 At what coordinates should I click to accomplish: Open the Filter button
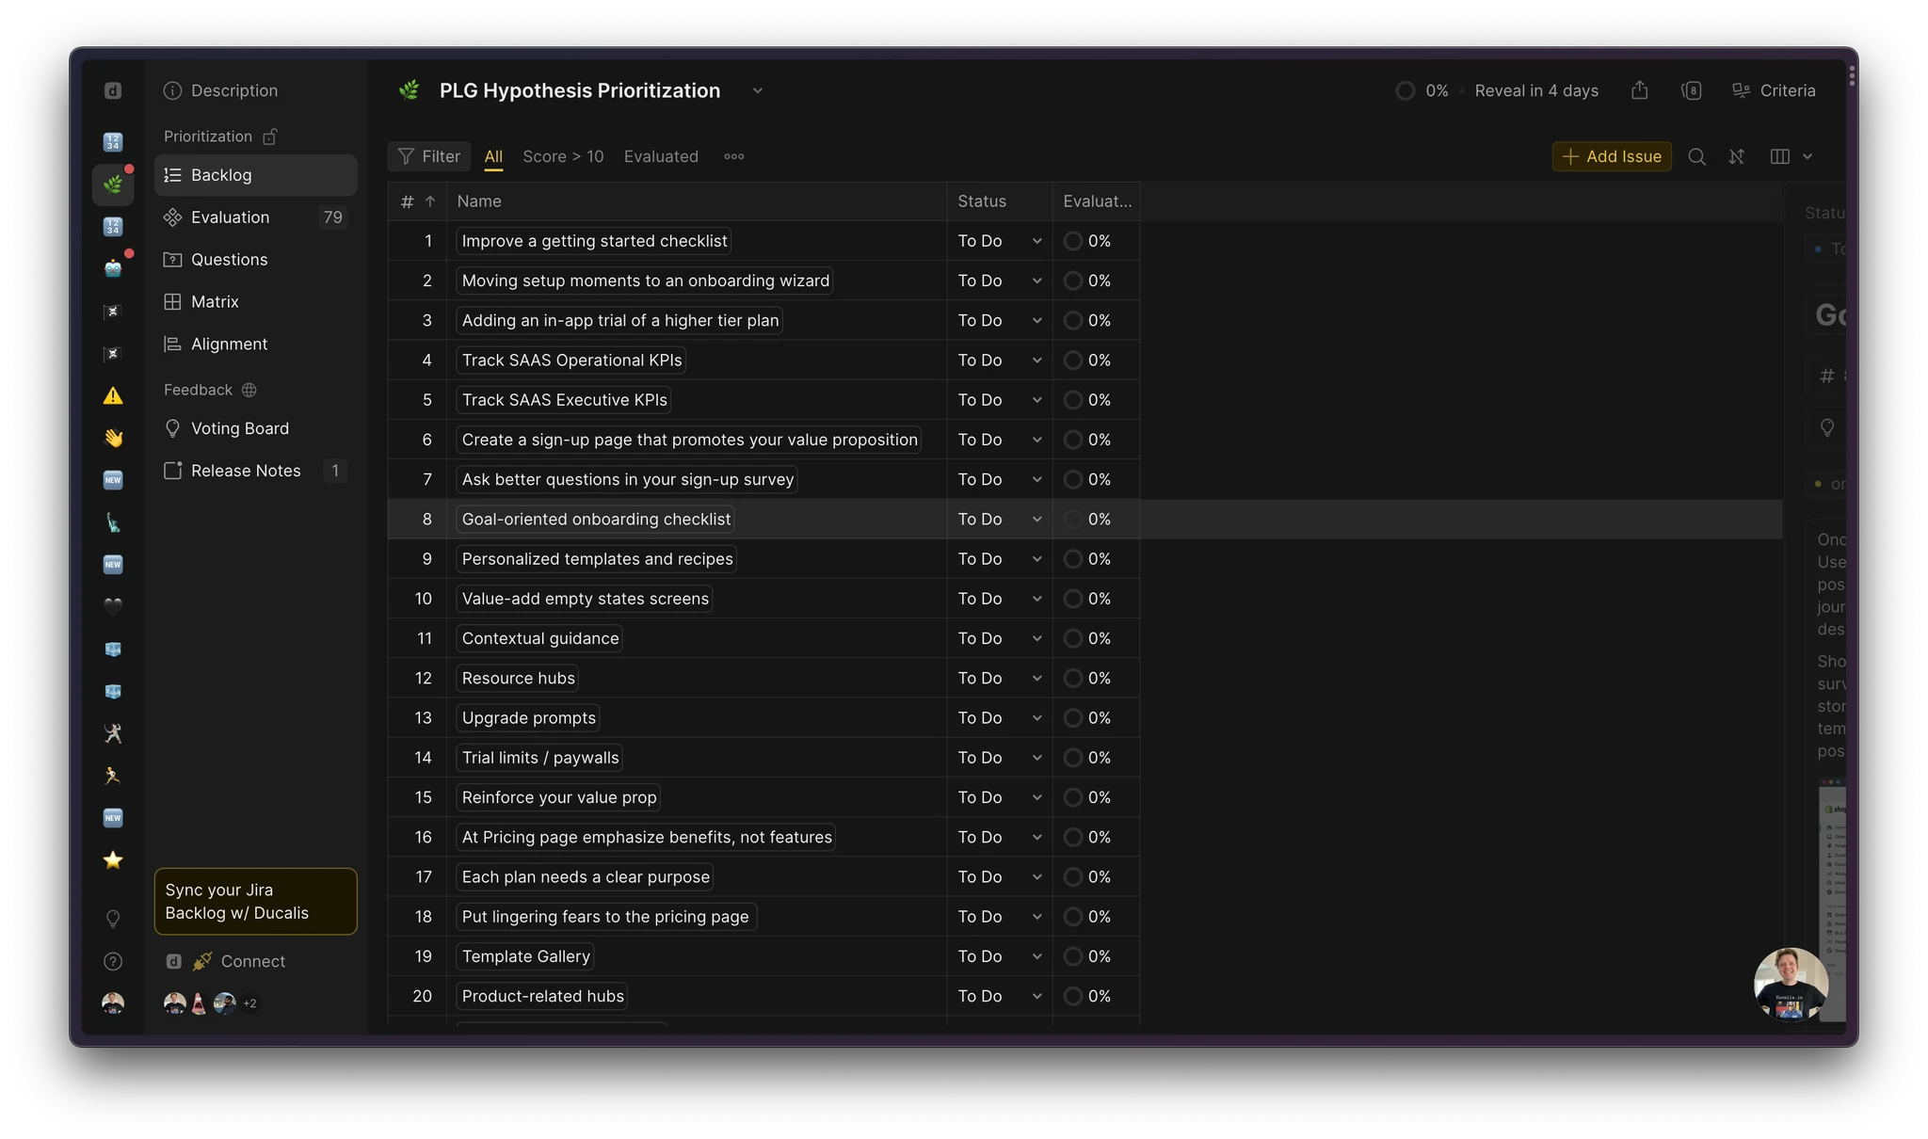[x=429, y=156]
